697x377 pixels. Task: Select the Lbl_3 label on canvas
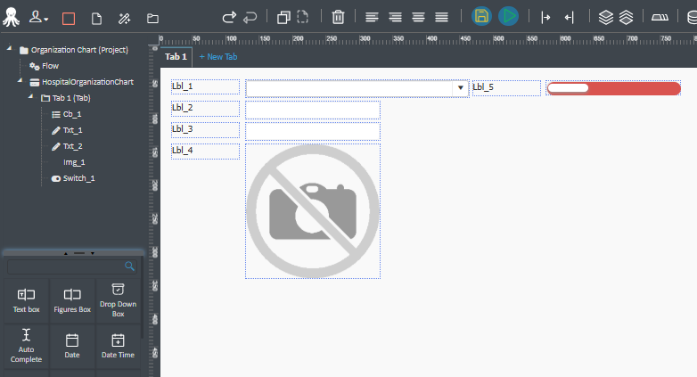pyautogui.click(x=205, y=130)
